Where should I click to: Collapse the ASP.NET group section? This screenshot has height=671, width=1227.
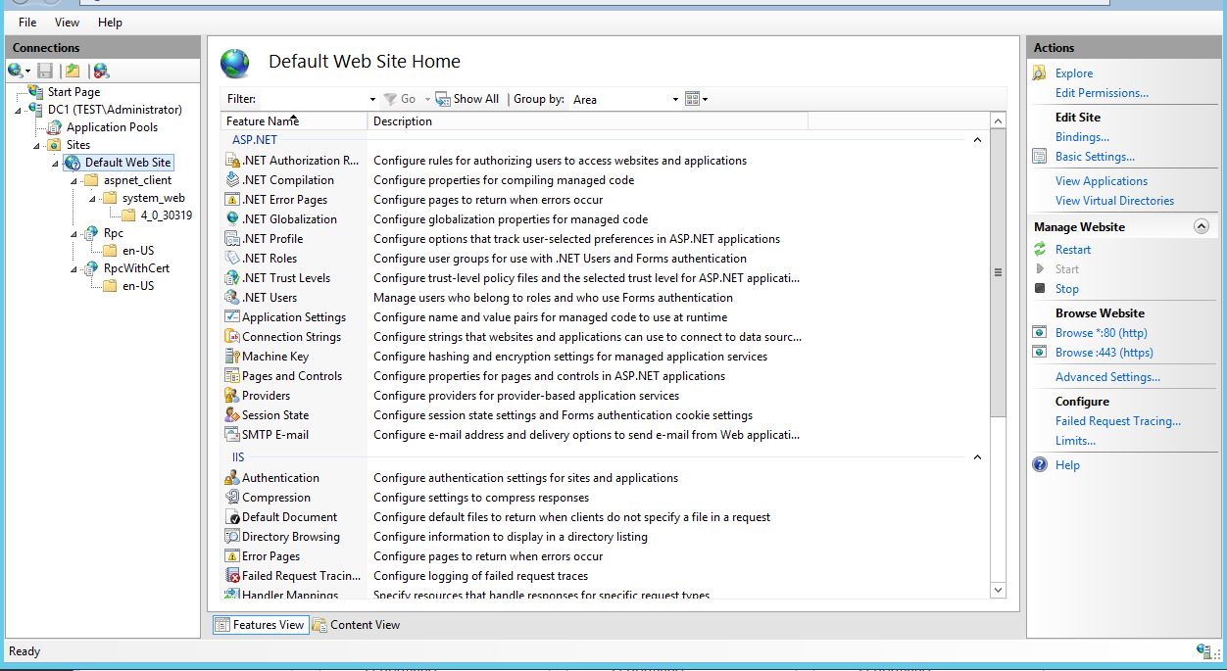coord(977,140)
